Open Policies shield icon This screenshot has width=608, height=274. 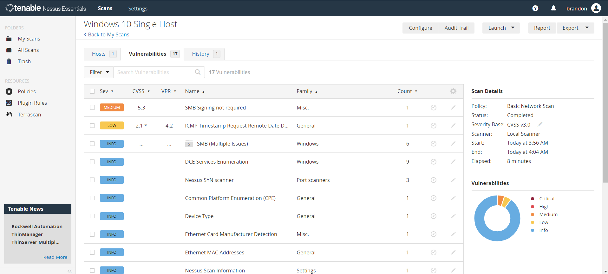coord(9,91)
